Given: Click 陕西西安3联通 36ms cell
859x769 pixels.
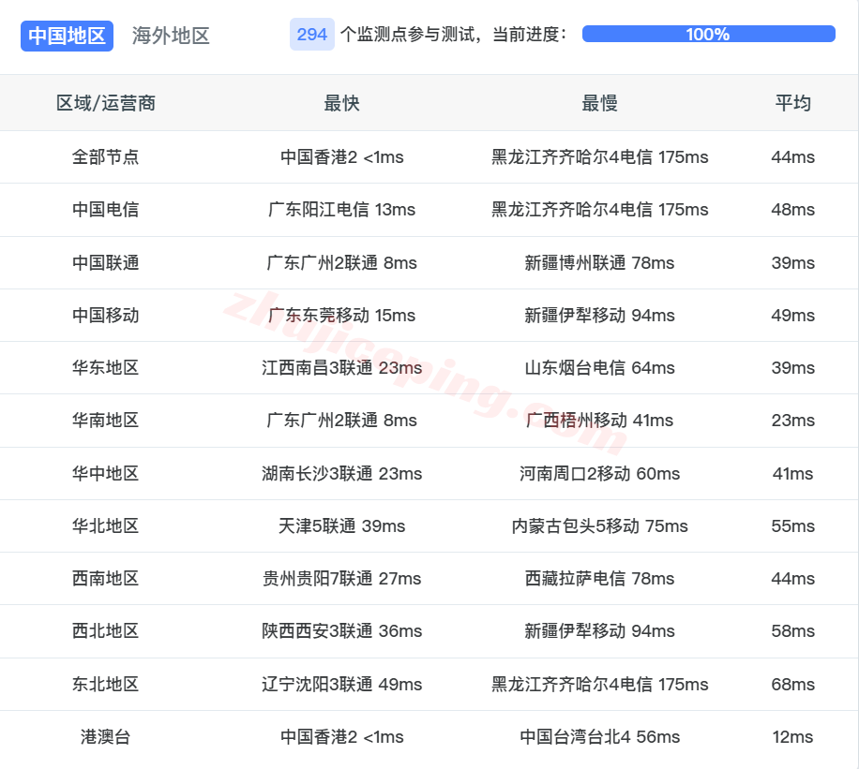Looking at the screenshot, I should tap(342, 631).
